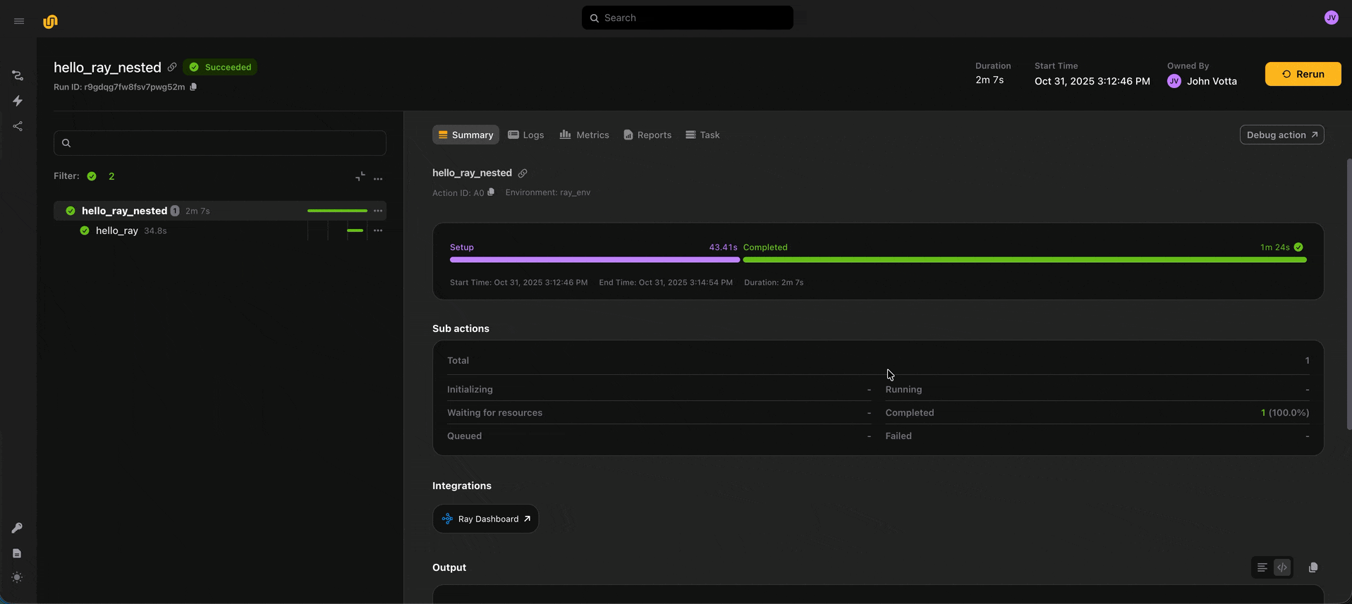Toggle the succeeded status filter
This screenshot has height=604, width=1352.
click(92, 176)
